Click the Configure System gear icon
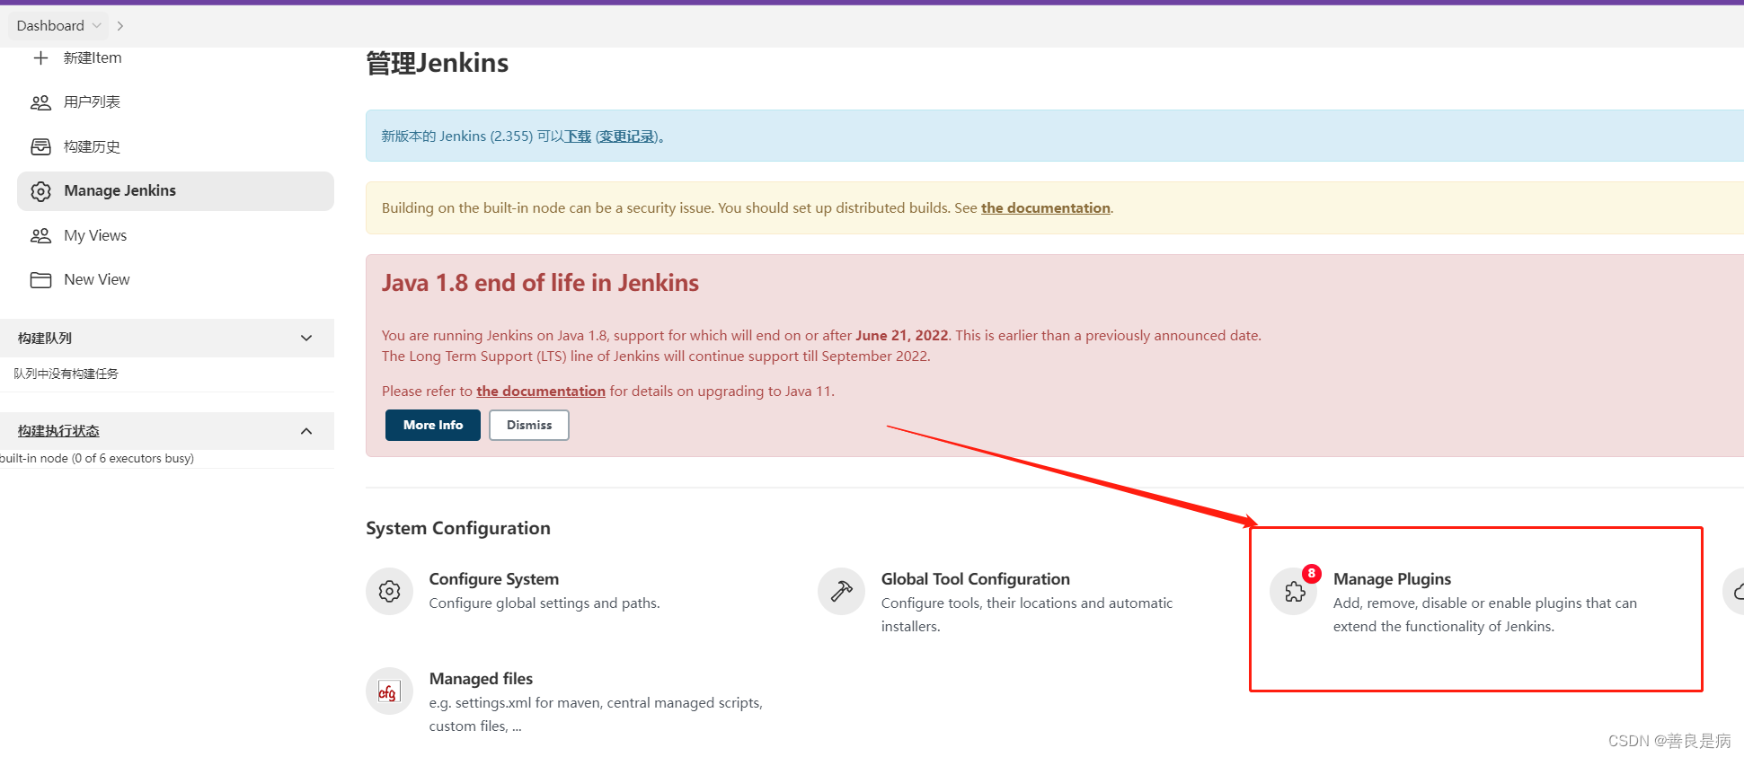 coord(389,591)
